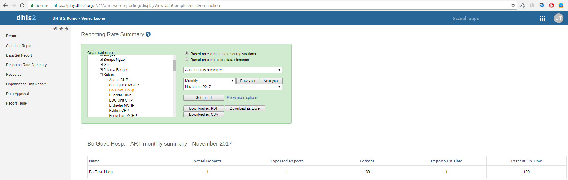Click the dhis2 logo
The height and width of the screenshot is (180, 568).
point(26,18)
